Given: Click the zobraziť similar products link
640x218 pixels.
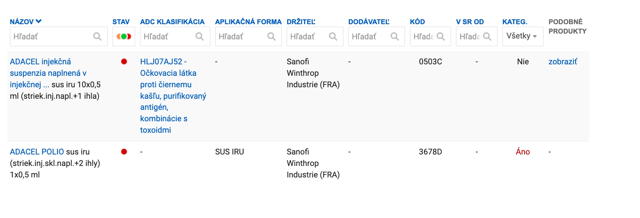Looking at the screenshot, I should click(x=563, y=61).
